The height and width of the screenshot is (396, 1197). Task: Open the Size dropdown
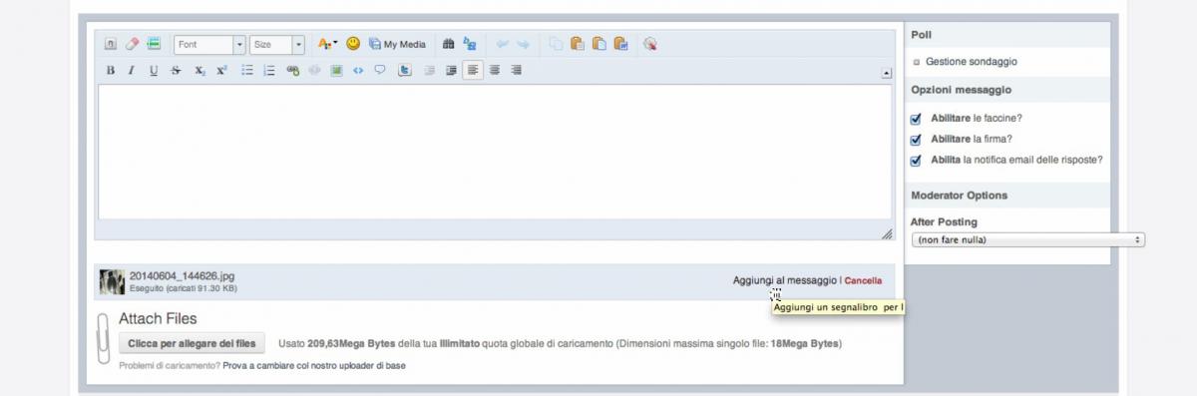pyautogui.click(x=277, y=45)
